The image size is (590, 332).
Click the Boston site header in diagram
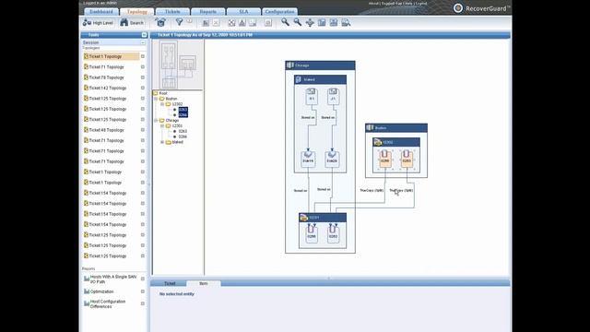pos(396,128)
